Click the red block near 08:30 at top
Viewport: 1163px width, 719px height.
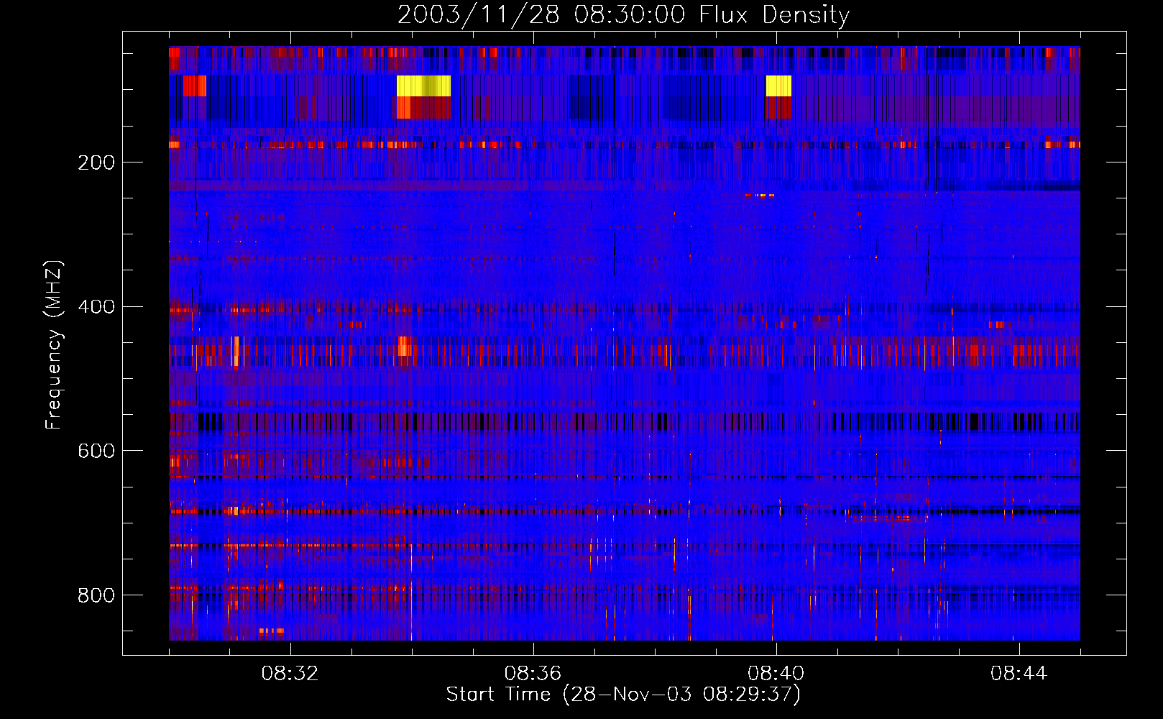coord(195,86)
